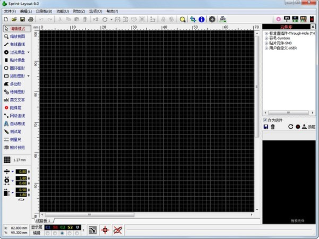Click the C2 green layer color swatch
This screenshot has width=319, height=239.
point(62,227)
